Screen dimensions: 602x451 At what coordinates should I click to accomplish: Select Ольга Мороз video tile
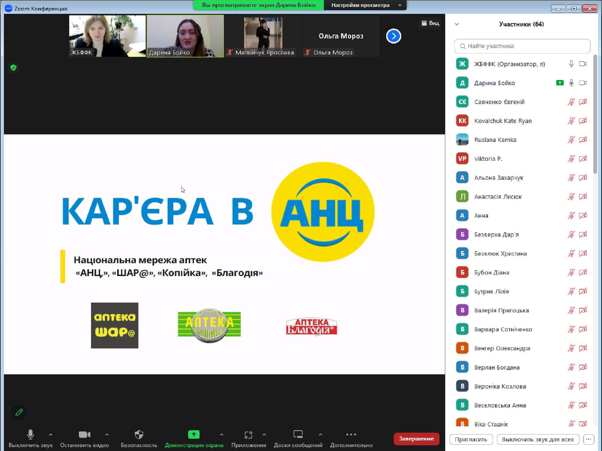pyautogui.click(x=341, y=36)
